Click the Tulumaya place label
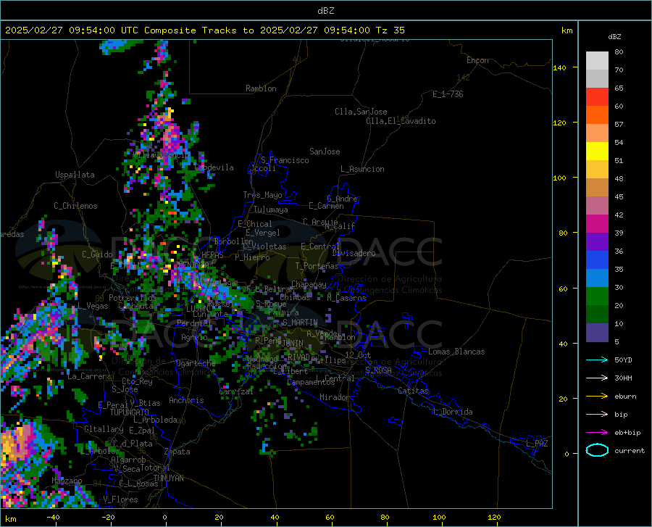The image size is (652, 527). point(271,209)
